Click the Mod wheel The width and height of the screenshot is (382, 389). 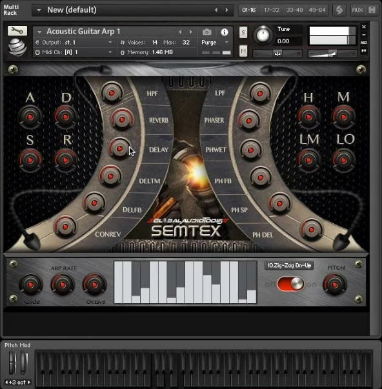coord(24,363)
